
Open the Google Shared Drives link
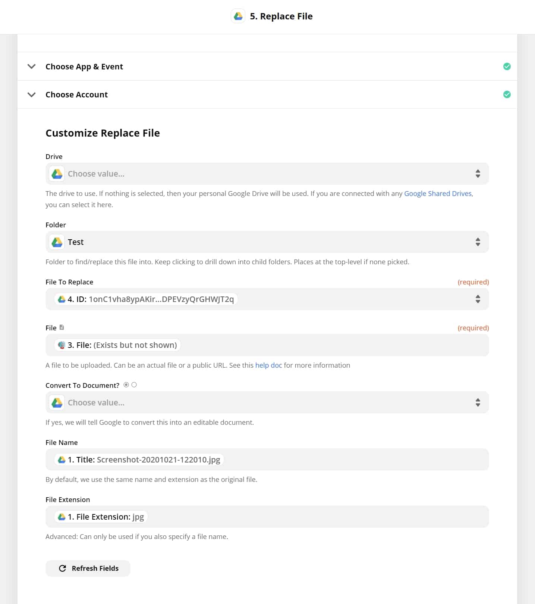(x=438, y=193)
